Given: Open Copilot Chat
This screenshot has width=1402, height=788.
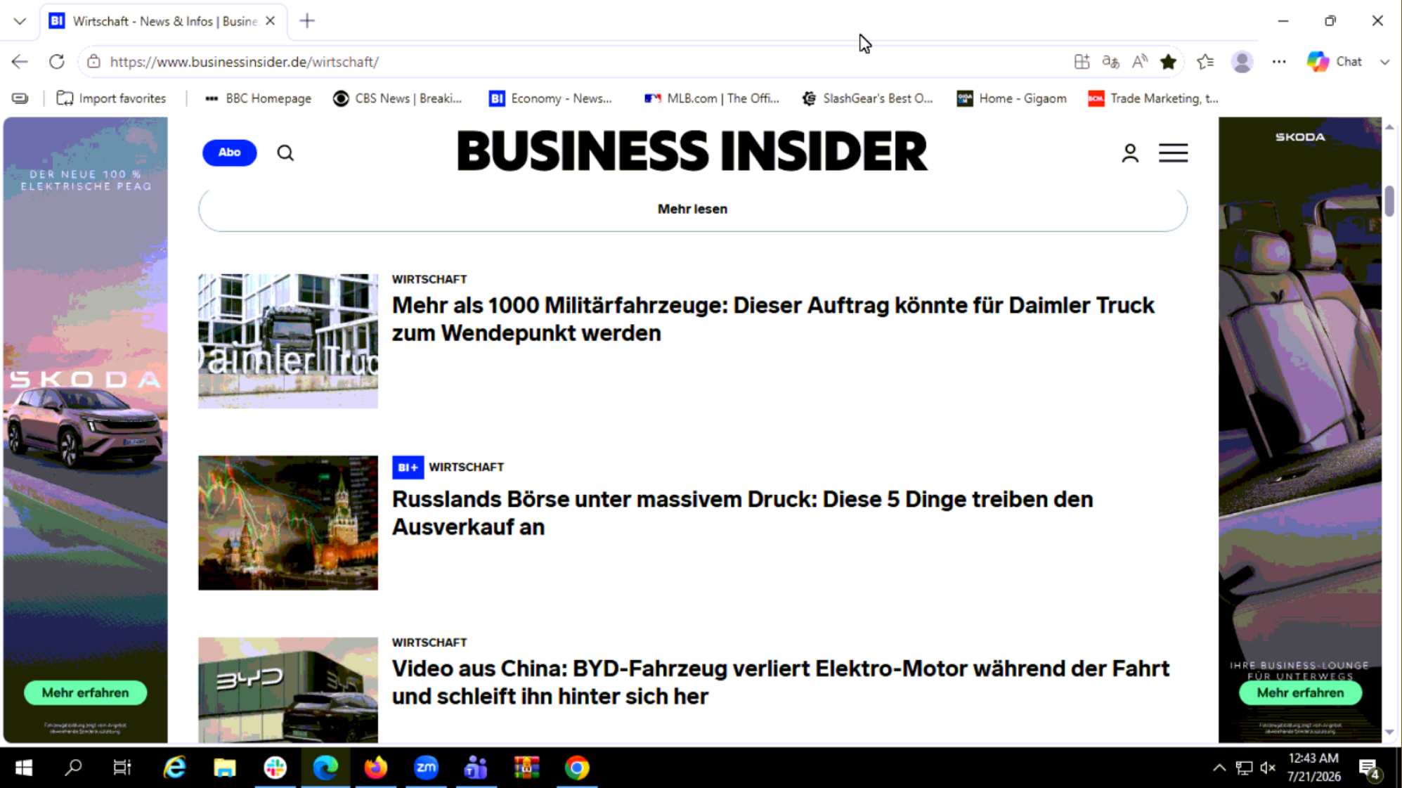Looking at the screenshot, I should click(x=1335, y=62).
